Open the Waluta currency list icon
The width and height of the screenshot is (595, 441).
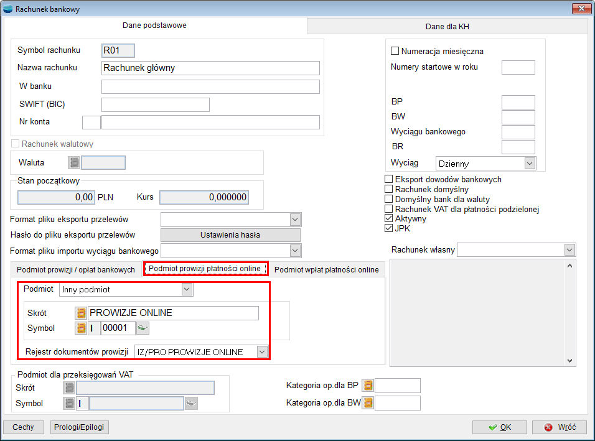(x=75, y=163)
